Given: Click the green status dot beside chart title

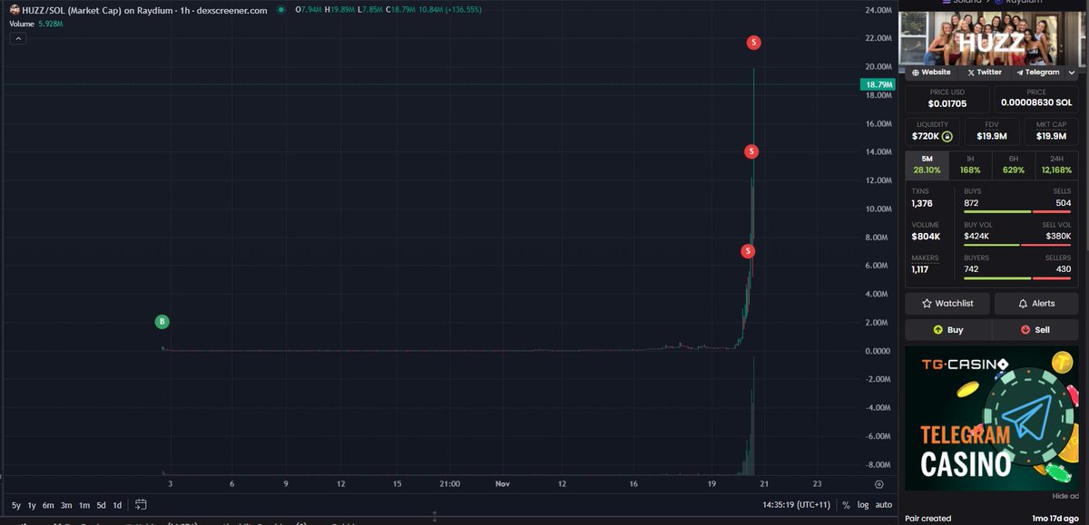Looking at the screenshot, I should click(280, 9).
